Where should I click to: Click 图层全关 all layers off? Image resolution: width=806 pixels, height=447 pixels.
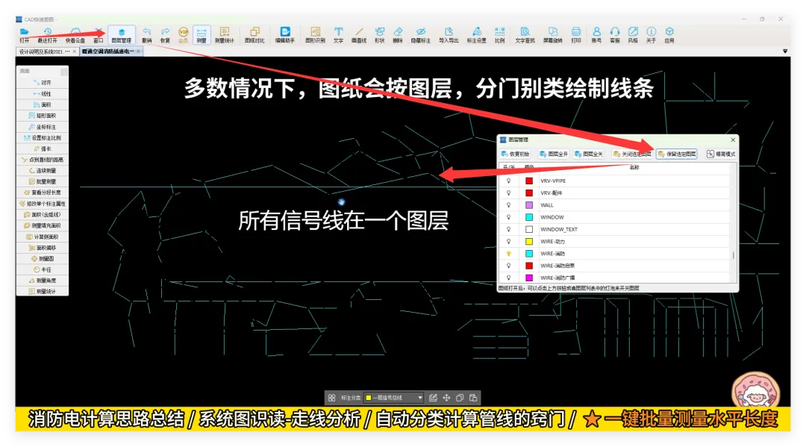(x=589, y=154)
